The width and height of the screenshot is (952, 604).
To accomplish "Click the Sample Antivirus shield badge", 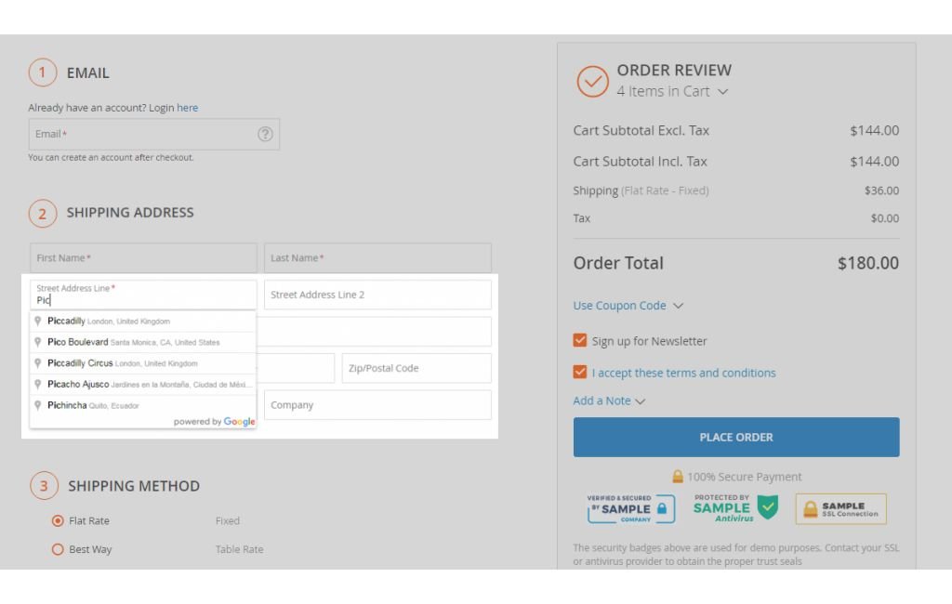I will coord(735,508).
